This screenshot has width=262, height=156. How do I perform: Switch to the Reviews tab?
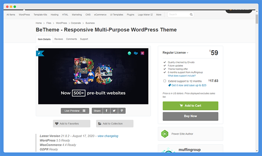coord(59,39)
